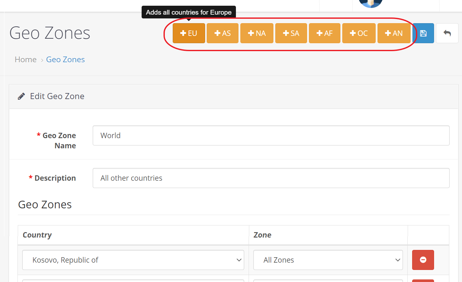
Task: Add African countries using +AF
Action: tap(324, 33)
